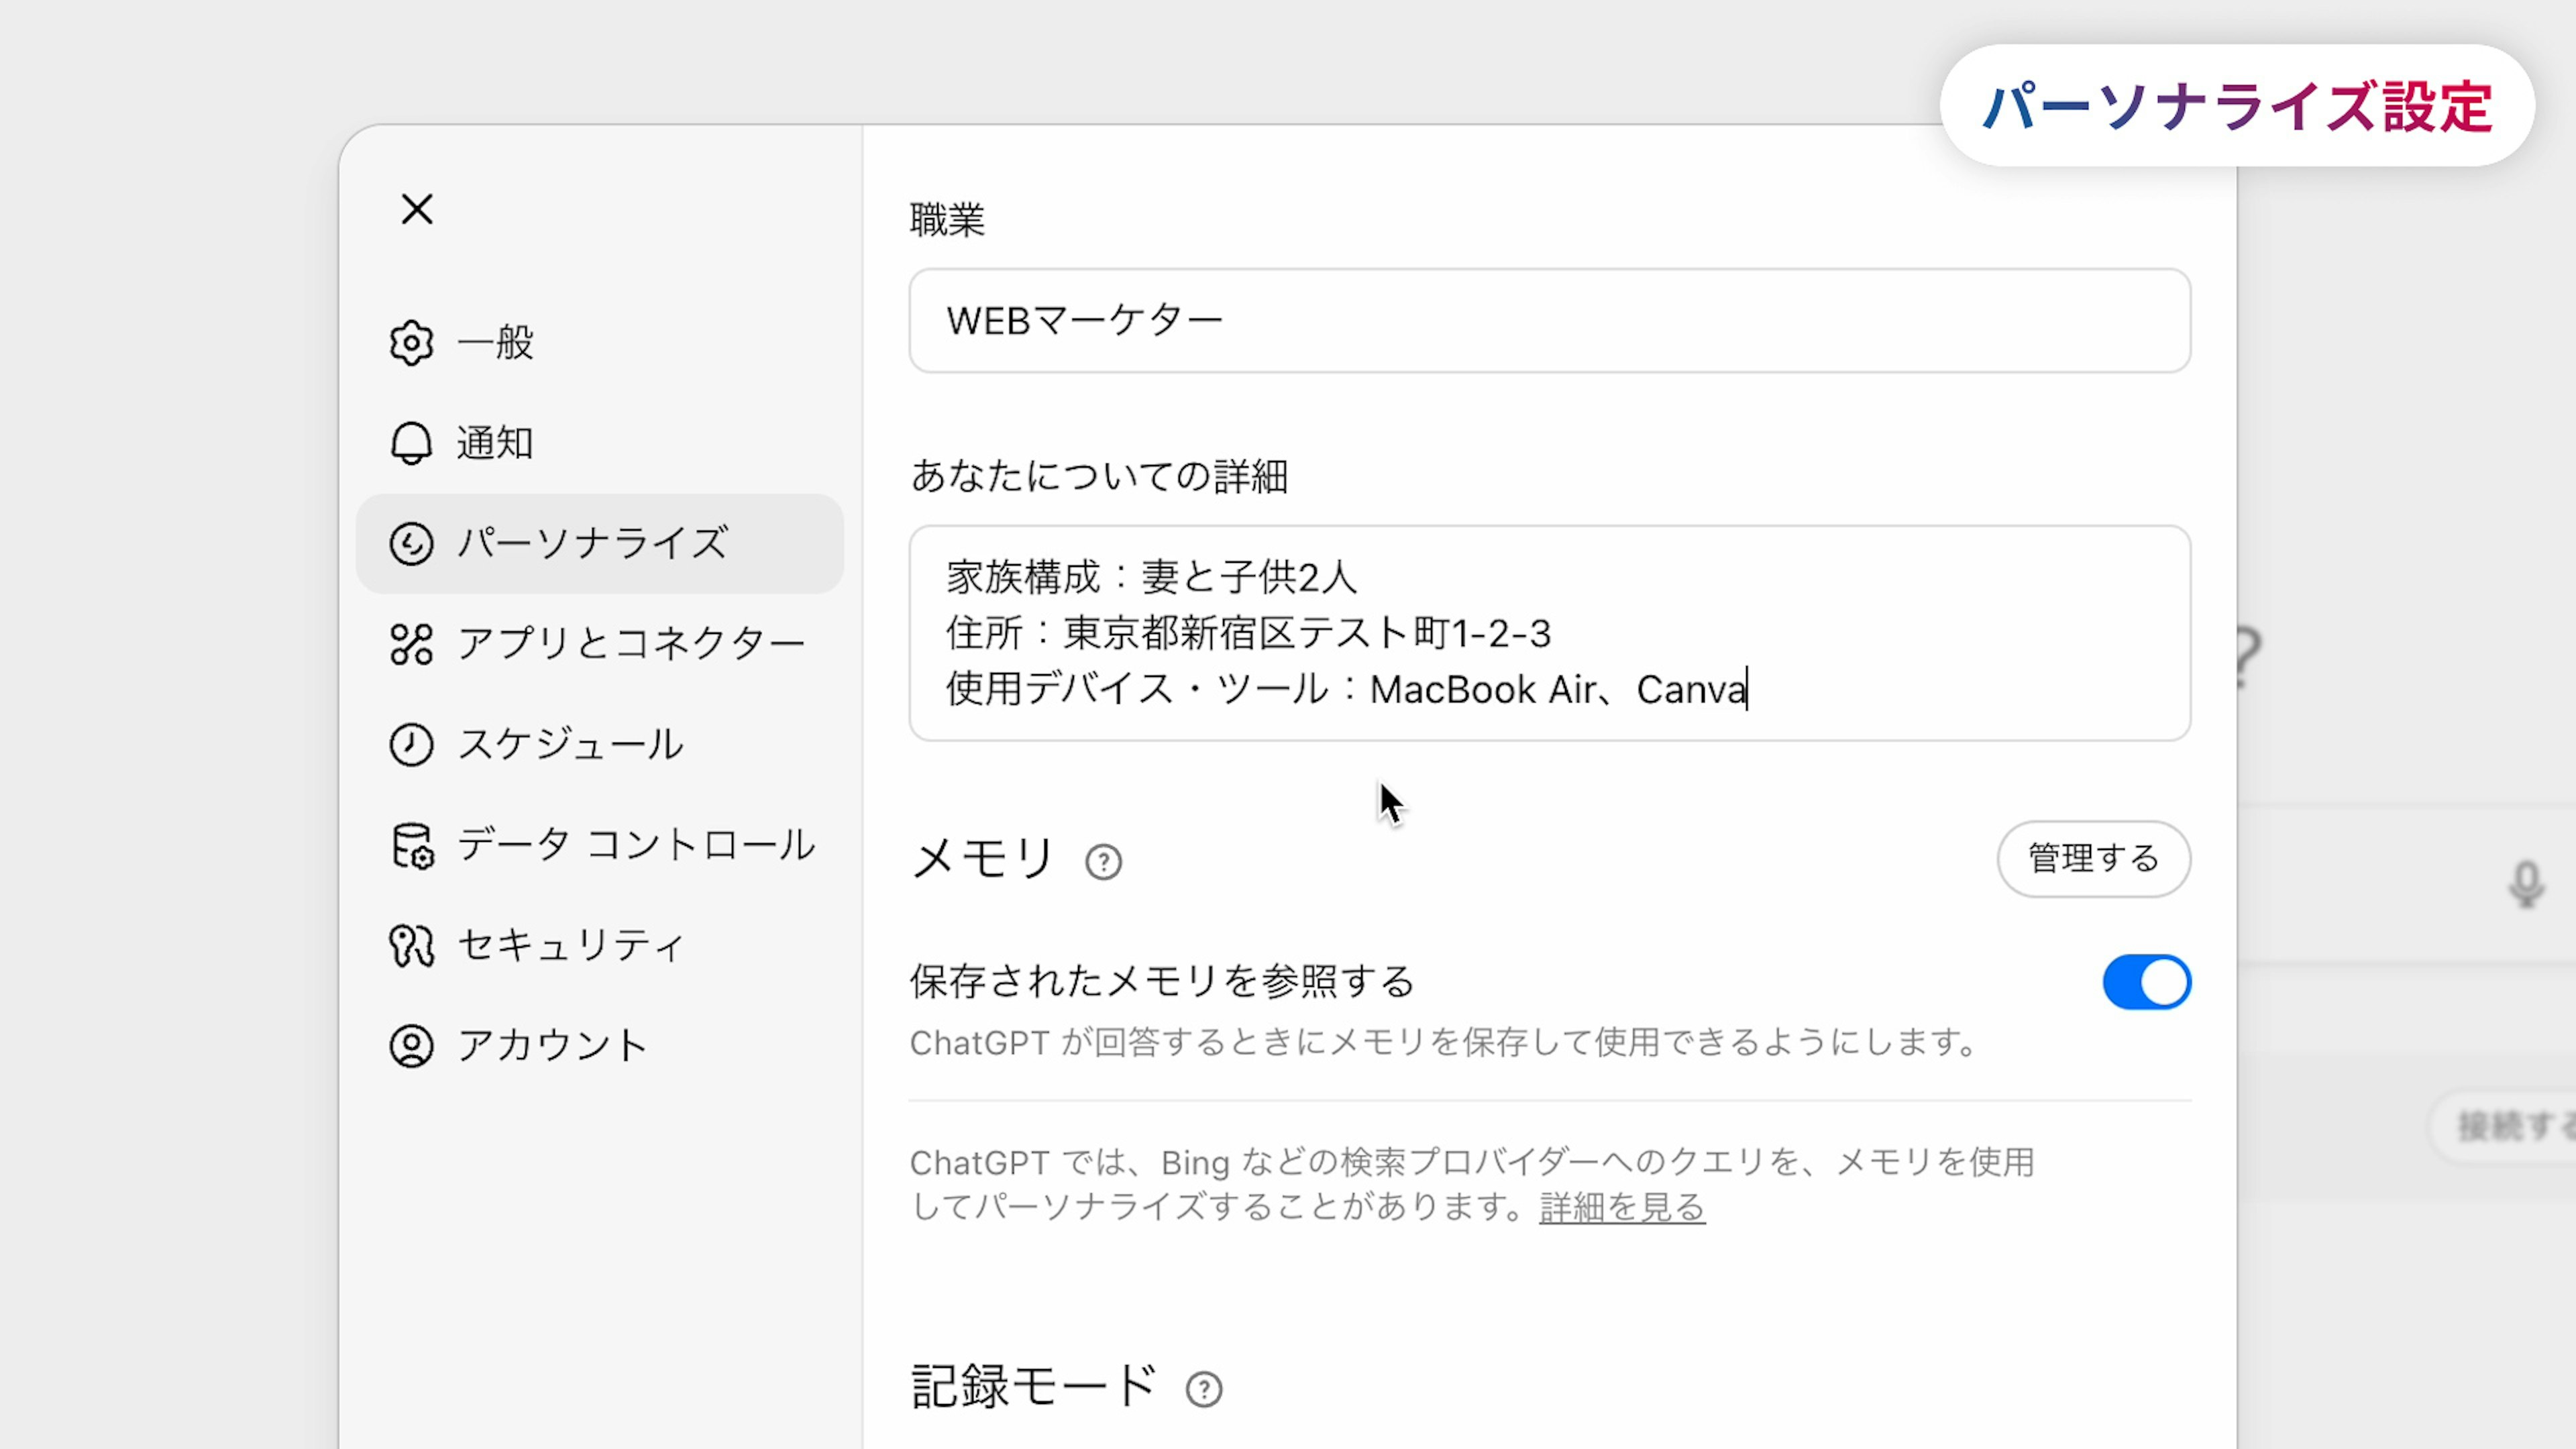Close the settings dialog with the X

pos(417,210)
